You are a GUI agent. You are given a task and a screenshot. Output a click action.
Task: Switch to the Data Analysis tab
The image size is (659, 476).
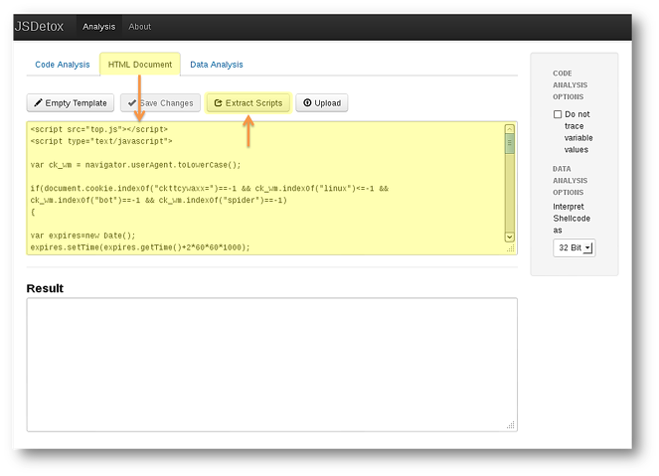pyautogui.click(x=217, y=65)
